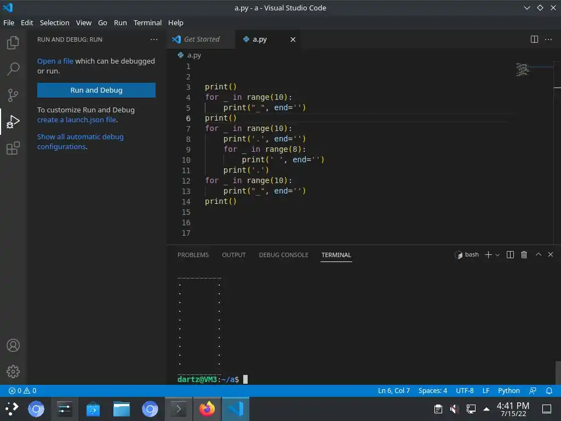Click the editor minimap preview
Screen dimensions: 561x421
point(523,70)
